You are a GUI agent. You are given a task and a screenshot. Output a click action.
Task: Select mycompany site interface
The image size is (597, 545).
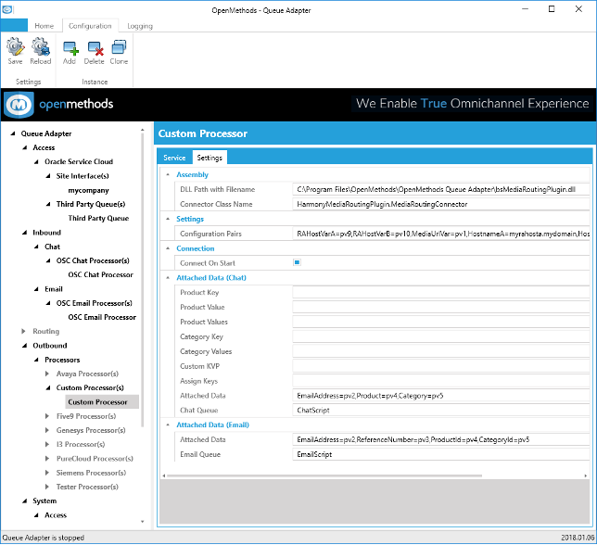point(88,190)
